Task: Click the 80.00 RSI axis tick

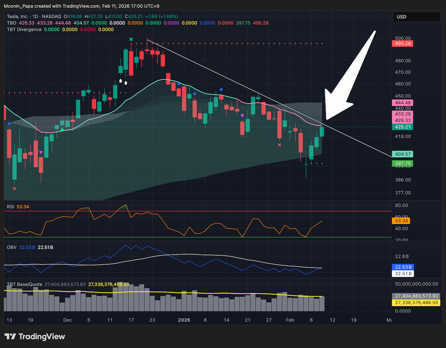Action: click(x=402, y=205)
